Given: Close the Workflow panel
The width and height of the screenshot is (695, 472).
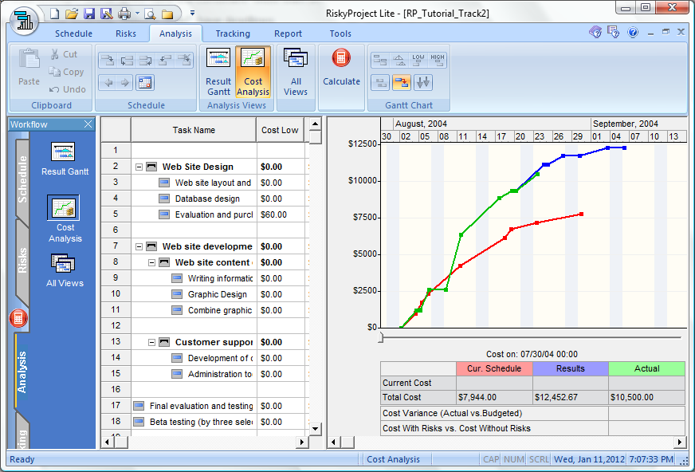Looking at the screenshot, I should tap(88, 124).
